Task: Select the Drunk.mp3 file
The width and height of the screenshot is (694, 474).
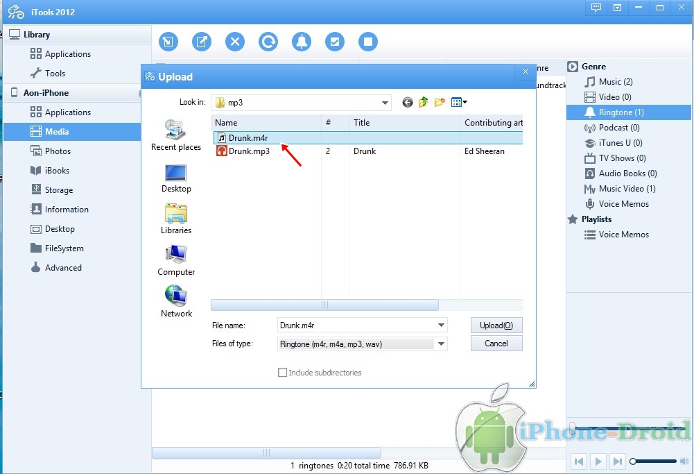Action: [249, 151]
